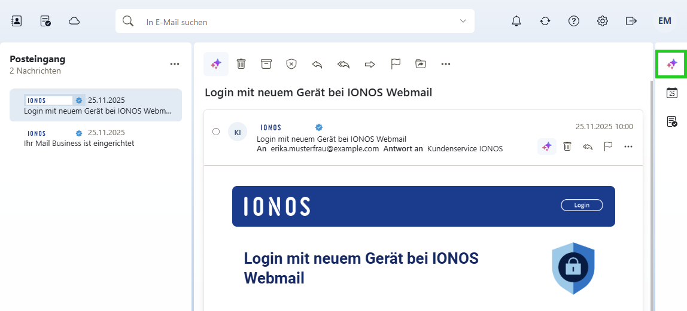Open the tasks icon in top bar
687x311 pixels.
pos(45,20)
